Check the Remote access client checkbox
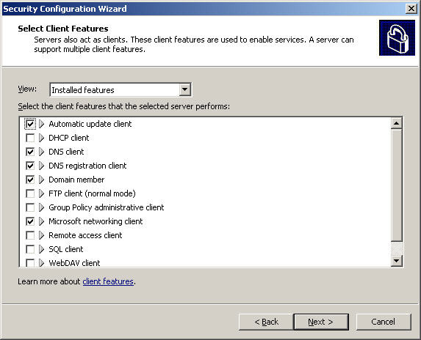Screen dimensions: 421x340 30,235
